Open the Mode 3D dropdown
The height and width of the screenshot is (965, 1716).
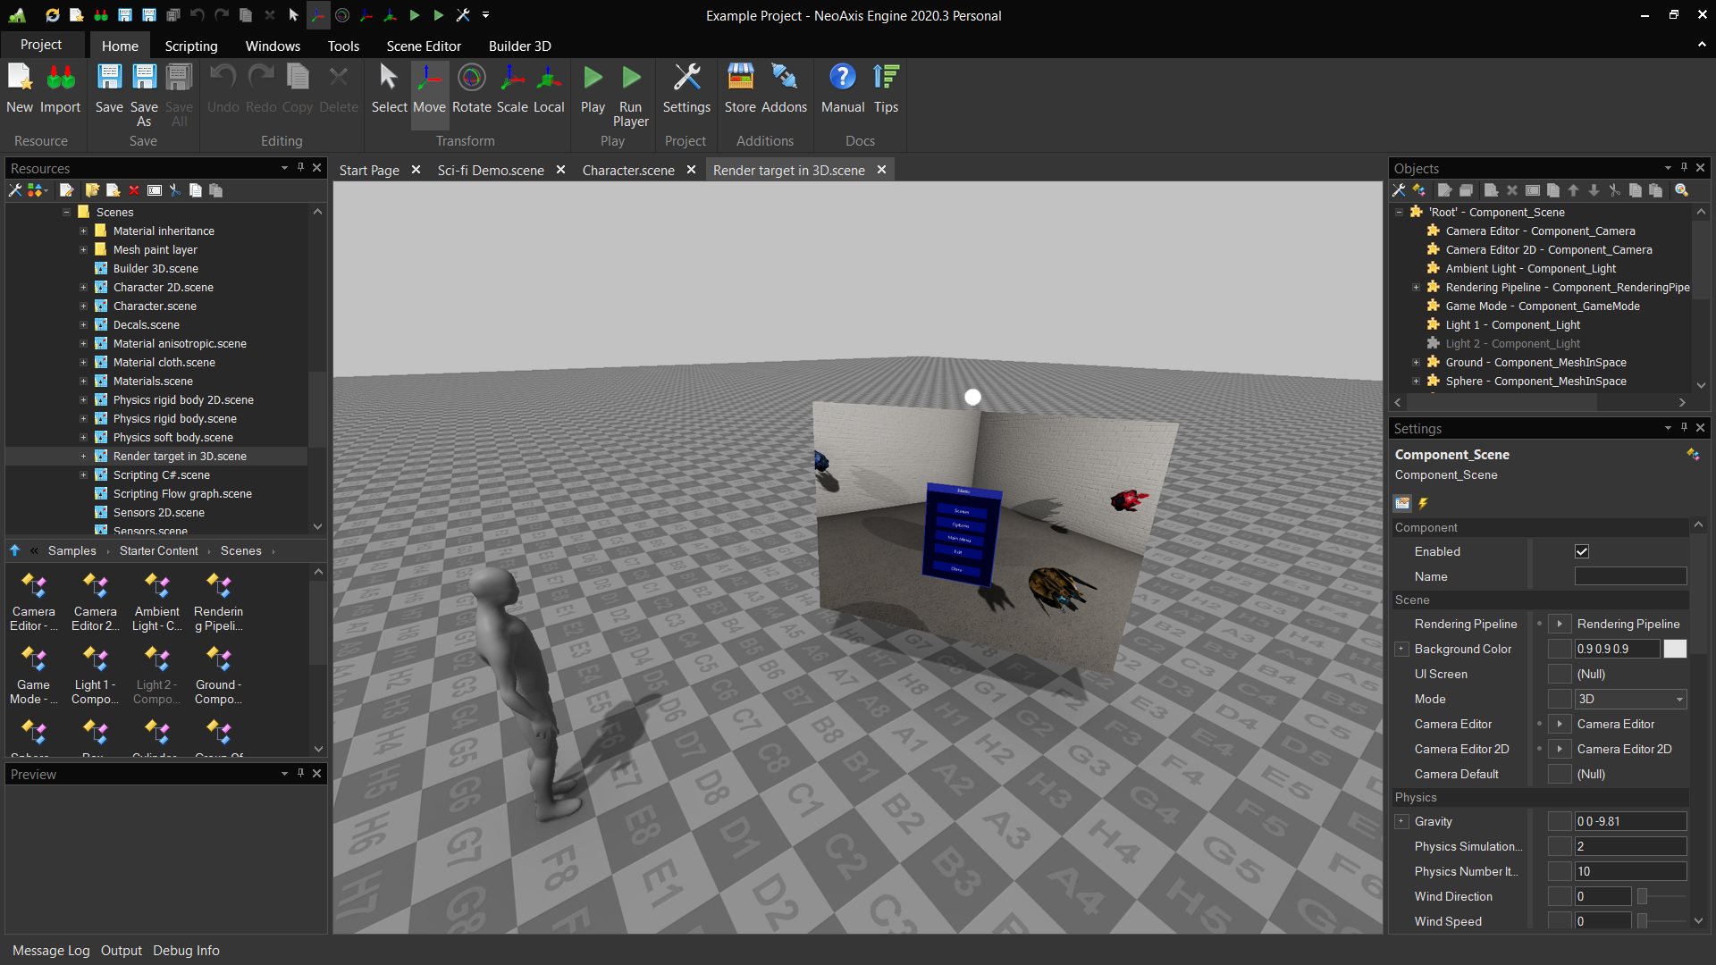1630,700
